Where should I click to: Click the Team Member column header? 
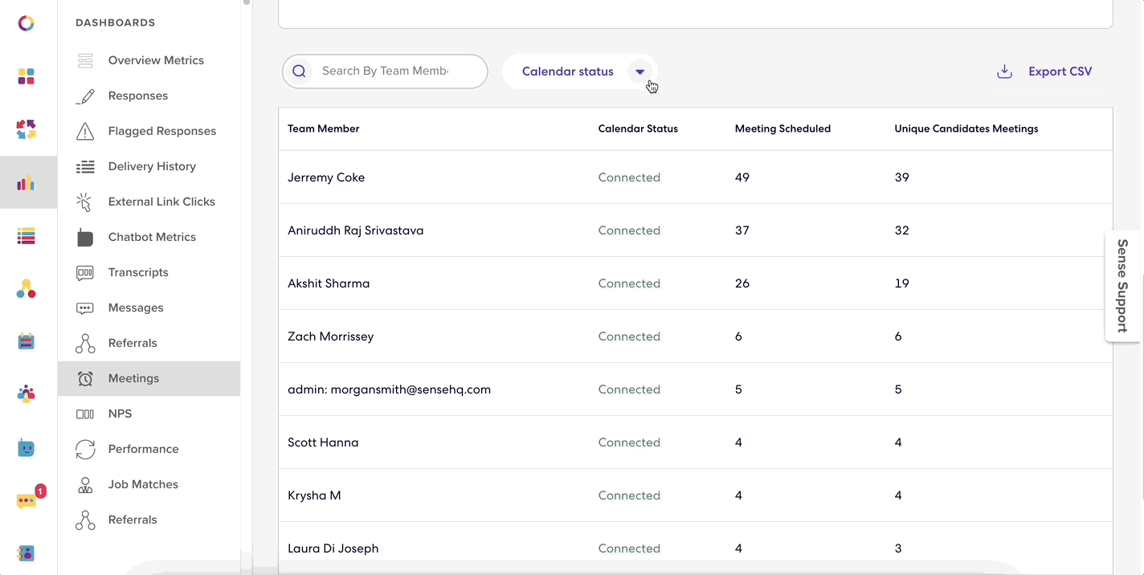click(x=324, y=128)
